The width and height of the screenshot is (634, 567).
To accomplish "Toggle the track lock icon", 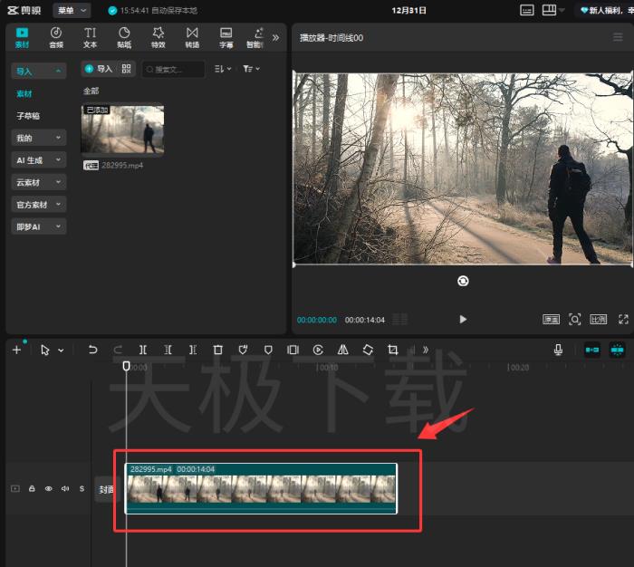I will [x=32, y=489].
